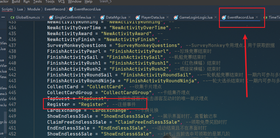Switch to the DataMgr.lua tab
Viewport: 280px width, 138px height.
[x=116, y=17]
